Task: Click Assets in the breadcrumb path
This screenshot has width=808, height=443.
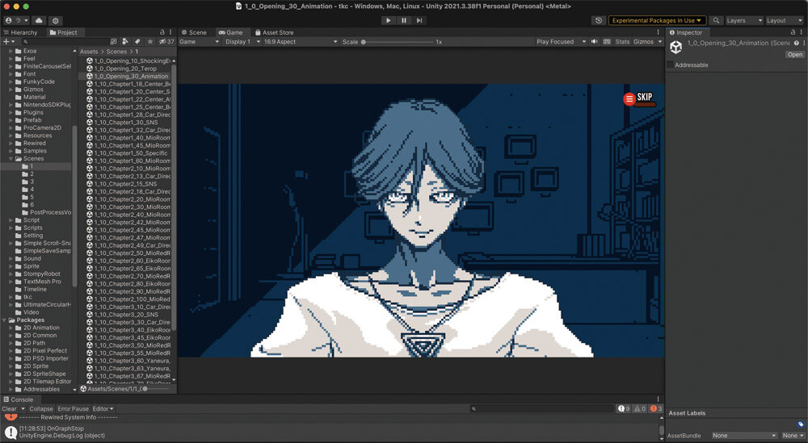Action: point(89,52)
